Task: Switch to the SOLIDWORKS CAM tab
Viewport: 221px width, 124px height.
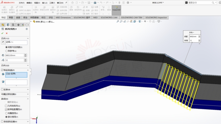Action: [x=109, y=18]
